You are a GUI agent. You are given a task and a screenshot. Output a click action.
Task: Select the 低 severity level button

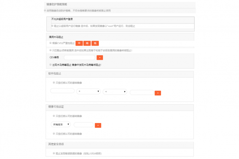95,43
